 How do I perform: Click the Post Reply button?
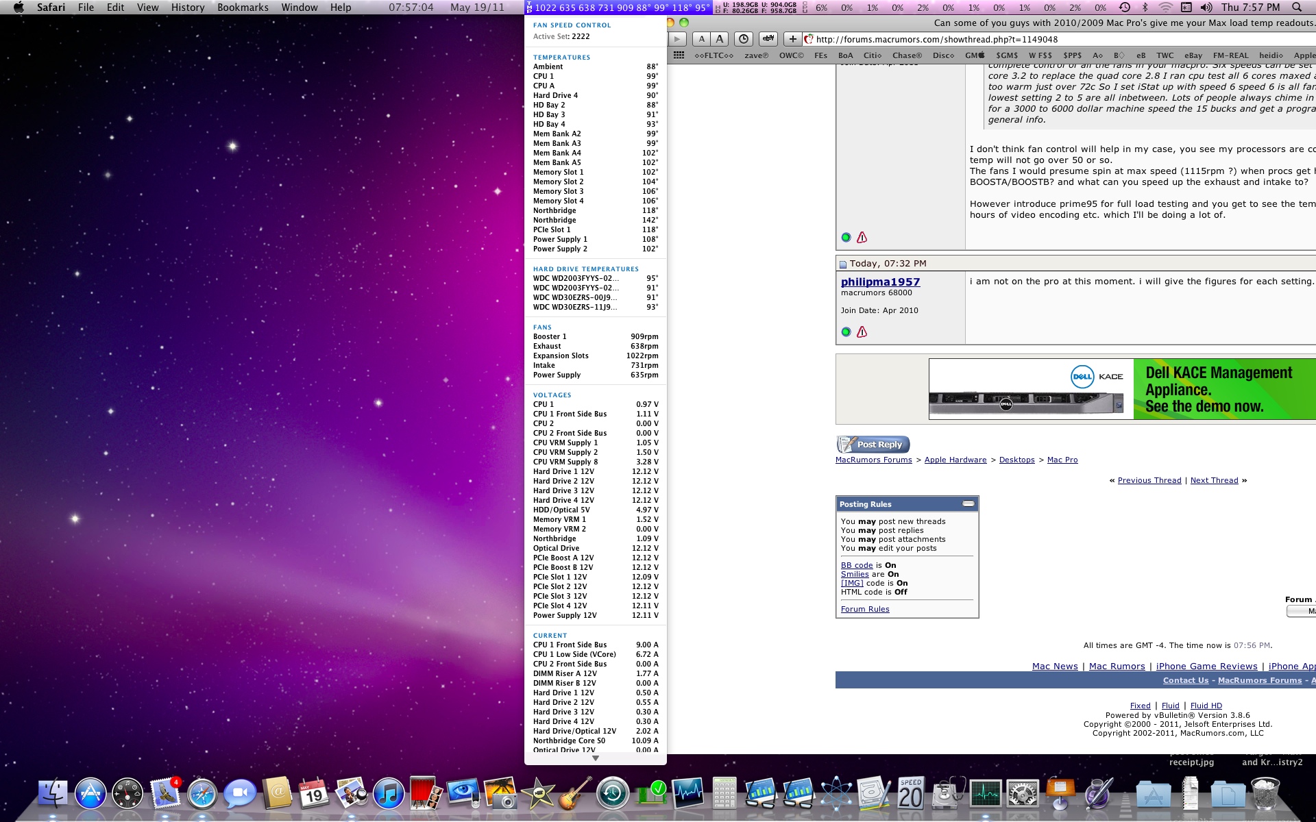click(x=873, y=445)
